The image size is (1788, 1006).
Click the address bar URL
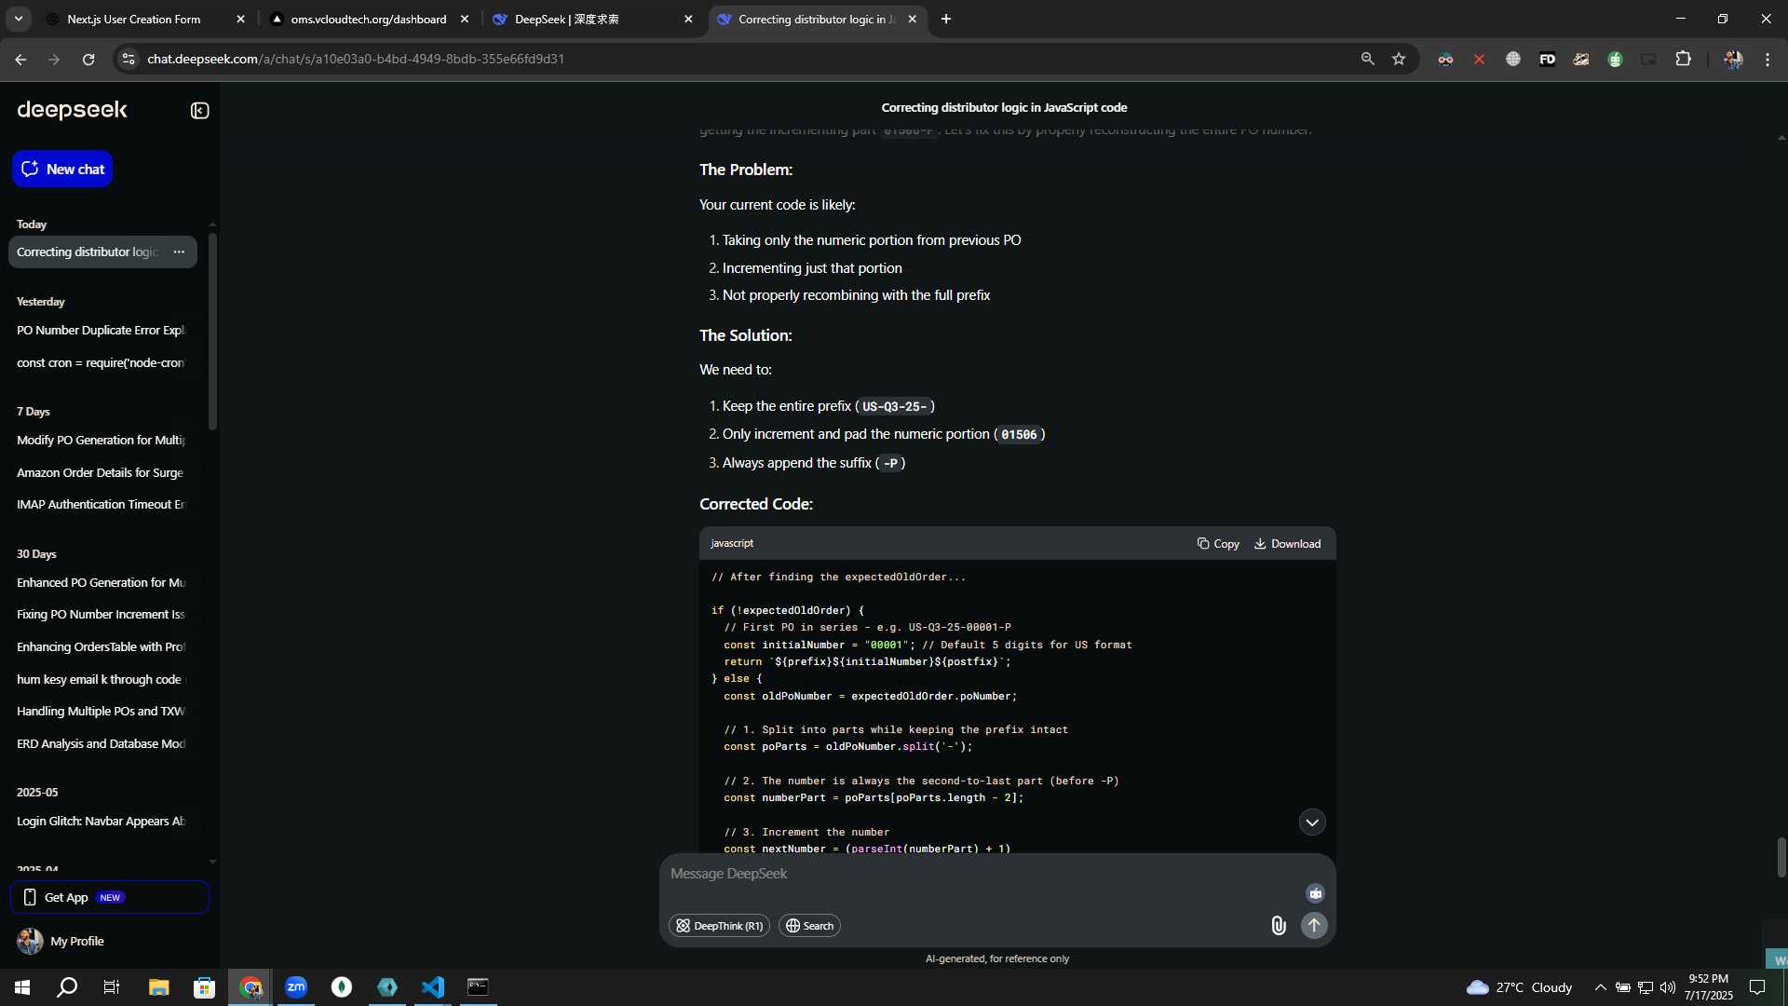coord(356,59)
